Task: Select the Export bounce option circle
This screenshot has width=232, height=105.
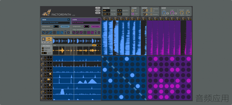Action: pos(151,14)
